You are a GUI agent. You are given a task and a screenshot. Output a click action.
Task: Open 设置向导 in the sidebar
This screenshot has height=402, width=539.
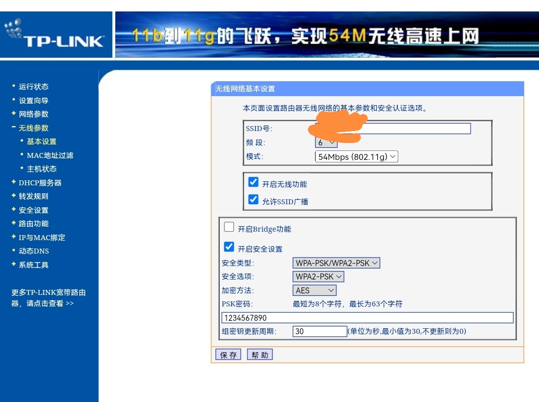pyautogui.click(x=33, y=101)
